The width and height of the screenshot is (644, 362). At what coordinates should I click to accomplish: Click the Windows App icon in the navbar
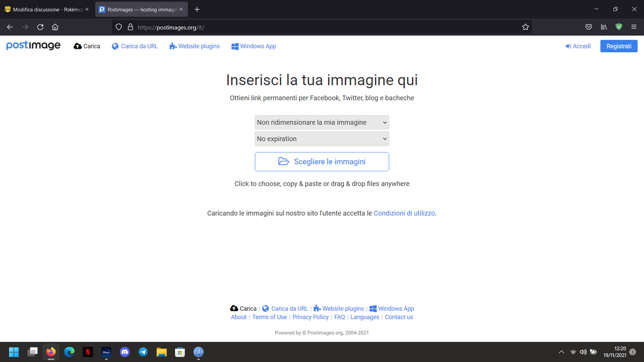[x=234, y=46]
